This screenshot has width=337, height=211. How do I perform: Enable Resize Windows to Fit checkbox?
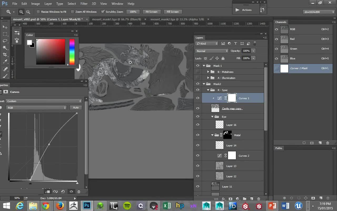click(38, 12)
